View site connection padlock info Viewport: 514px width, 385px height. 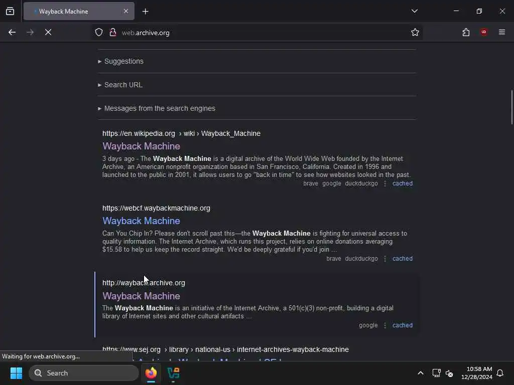coord(113,32)
